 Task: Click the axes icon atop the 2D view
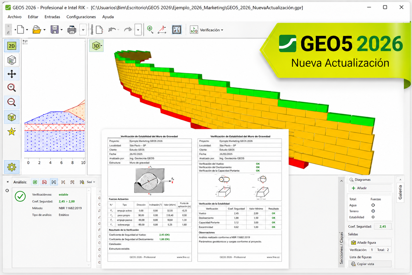point(25,42)
